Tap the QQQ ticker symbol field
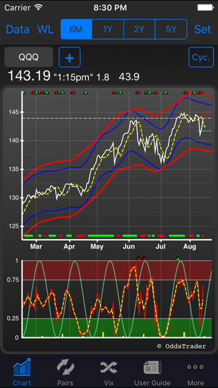The width and height of the screenshot is (218, 388). click(x=28, y=57)
